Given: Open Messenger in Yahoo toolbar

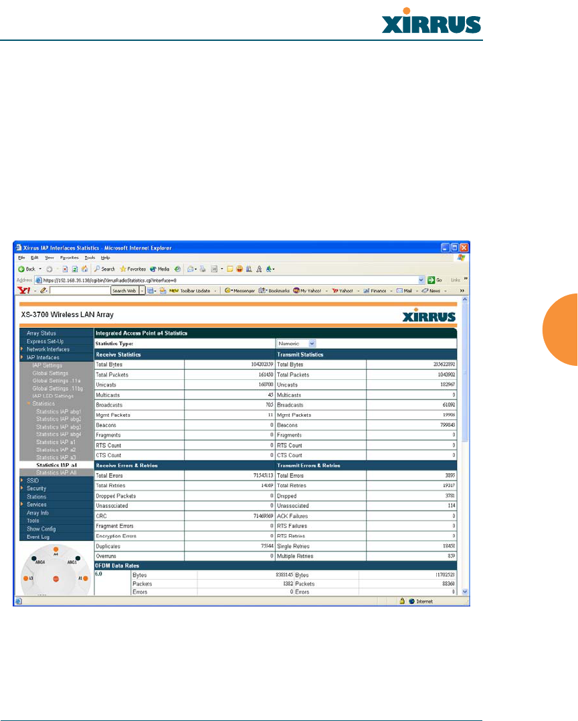Looking at the screenshot, I should click(239, 291).
